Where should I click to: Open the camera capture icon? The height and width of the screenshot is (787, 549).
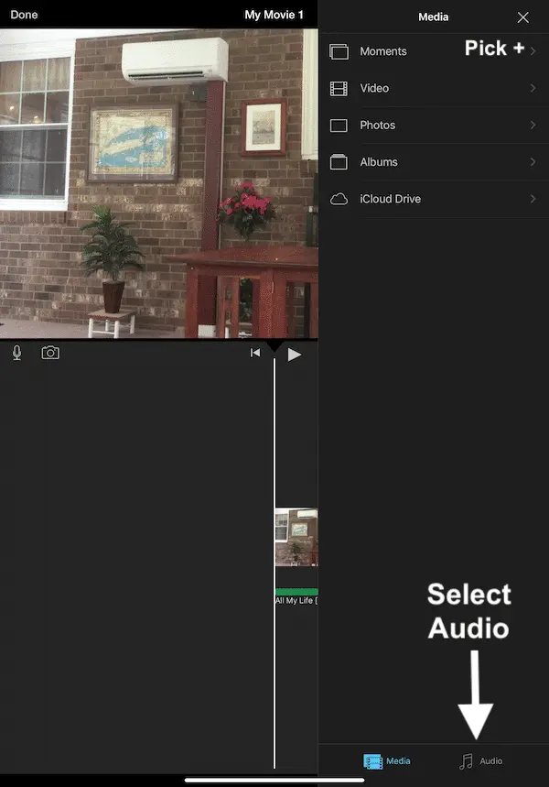tap(50, 353)
